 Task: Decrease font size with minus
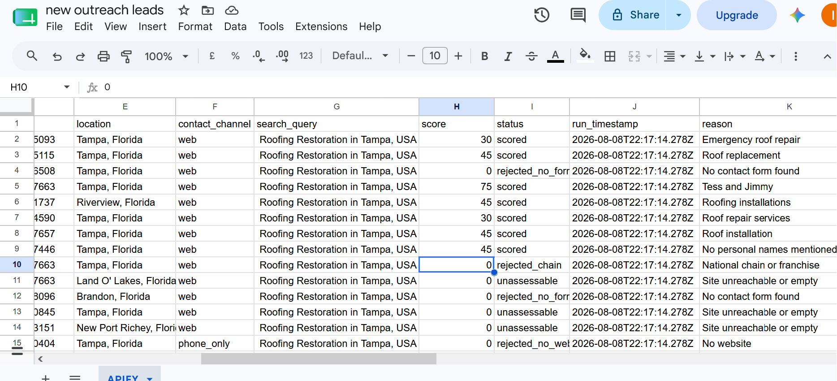(411, 56)
